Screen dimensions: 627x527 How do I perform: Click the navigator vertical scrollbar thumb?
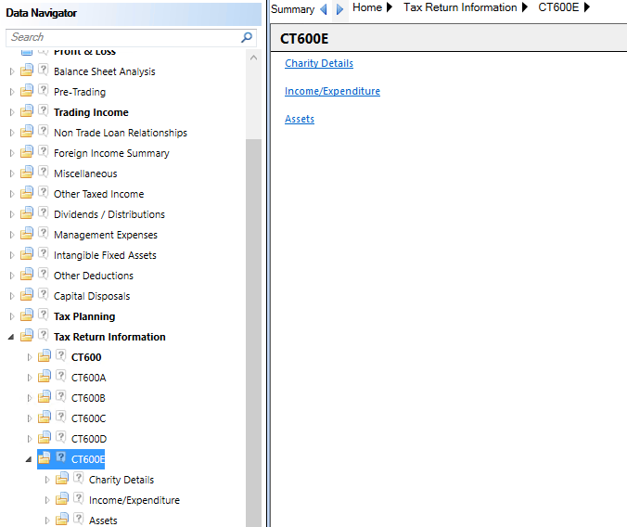pyautogui.click(x=253, y=332)
